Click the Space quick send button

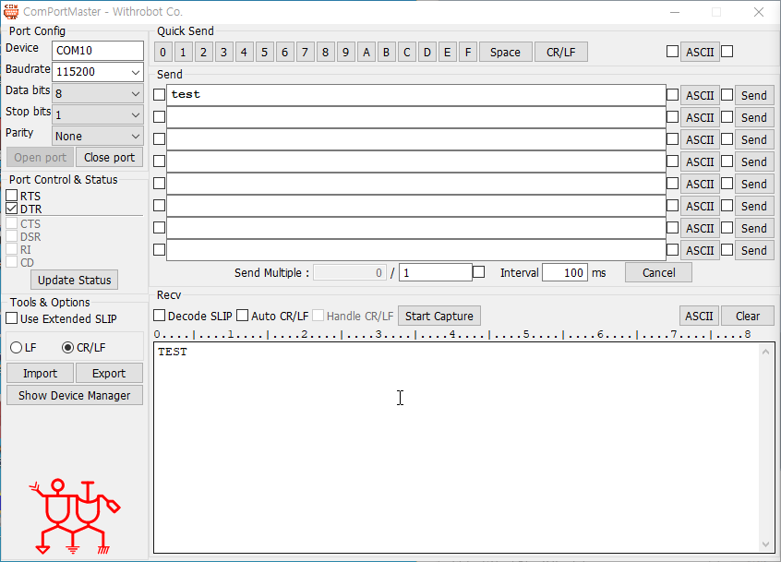coord(505,53)
